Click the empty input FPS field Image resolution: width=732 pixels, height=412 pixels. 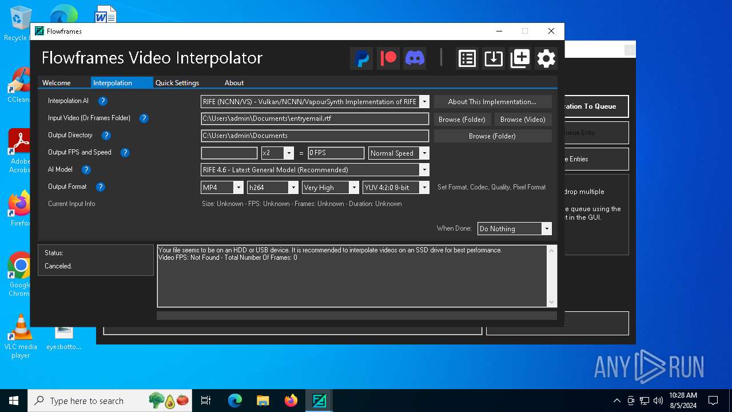[229, 153]
